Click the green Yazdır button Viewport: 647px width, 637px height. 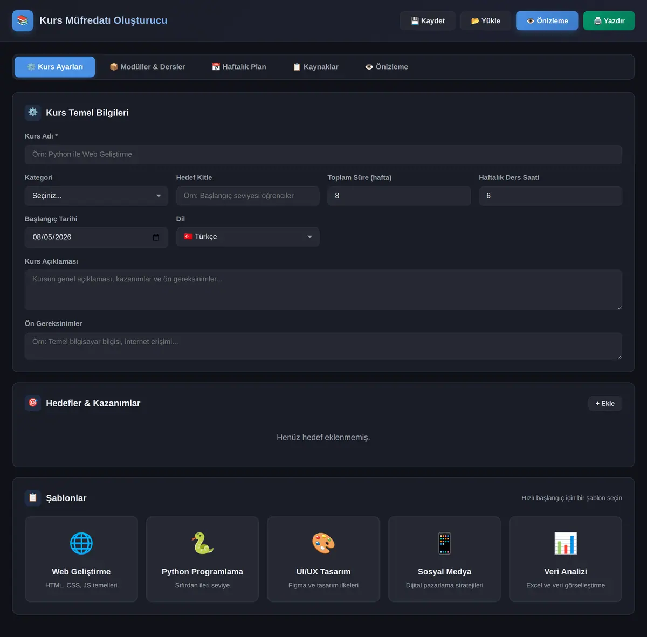[609, 20]
